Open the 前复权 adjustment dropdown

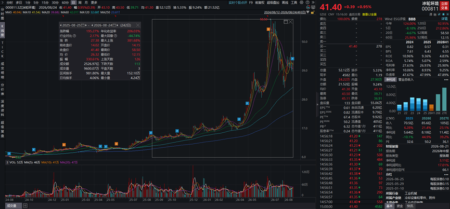tap(260, 2)
